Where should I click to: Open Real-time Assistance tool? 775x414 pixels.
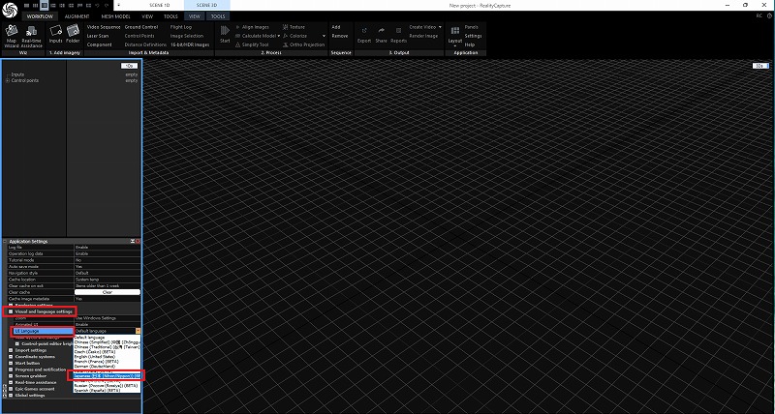pos(32,36)
